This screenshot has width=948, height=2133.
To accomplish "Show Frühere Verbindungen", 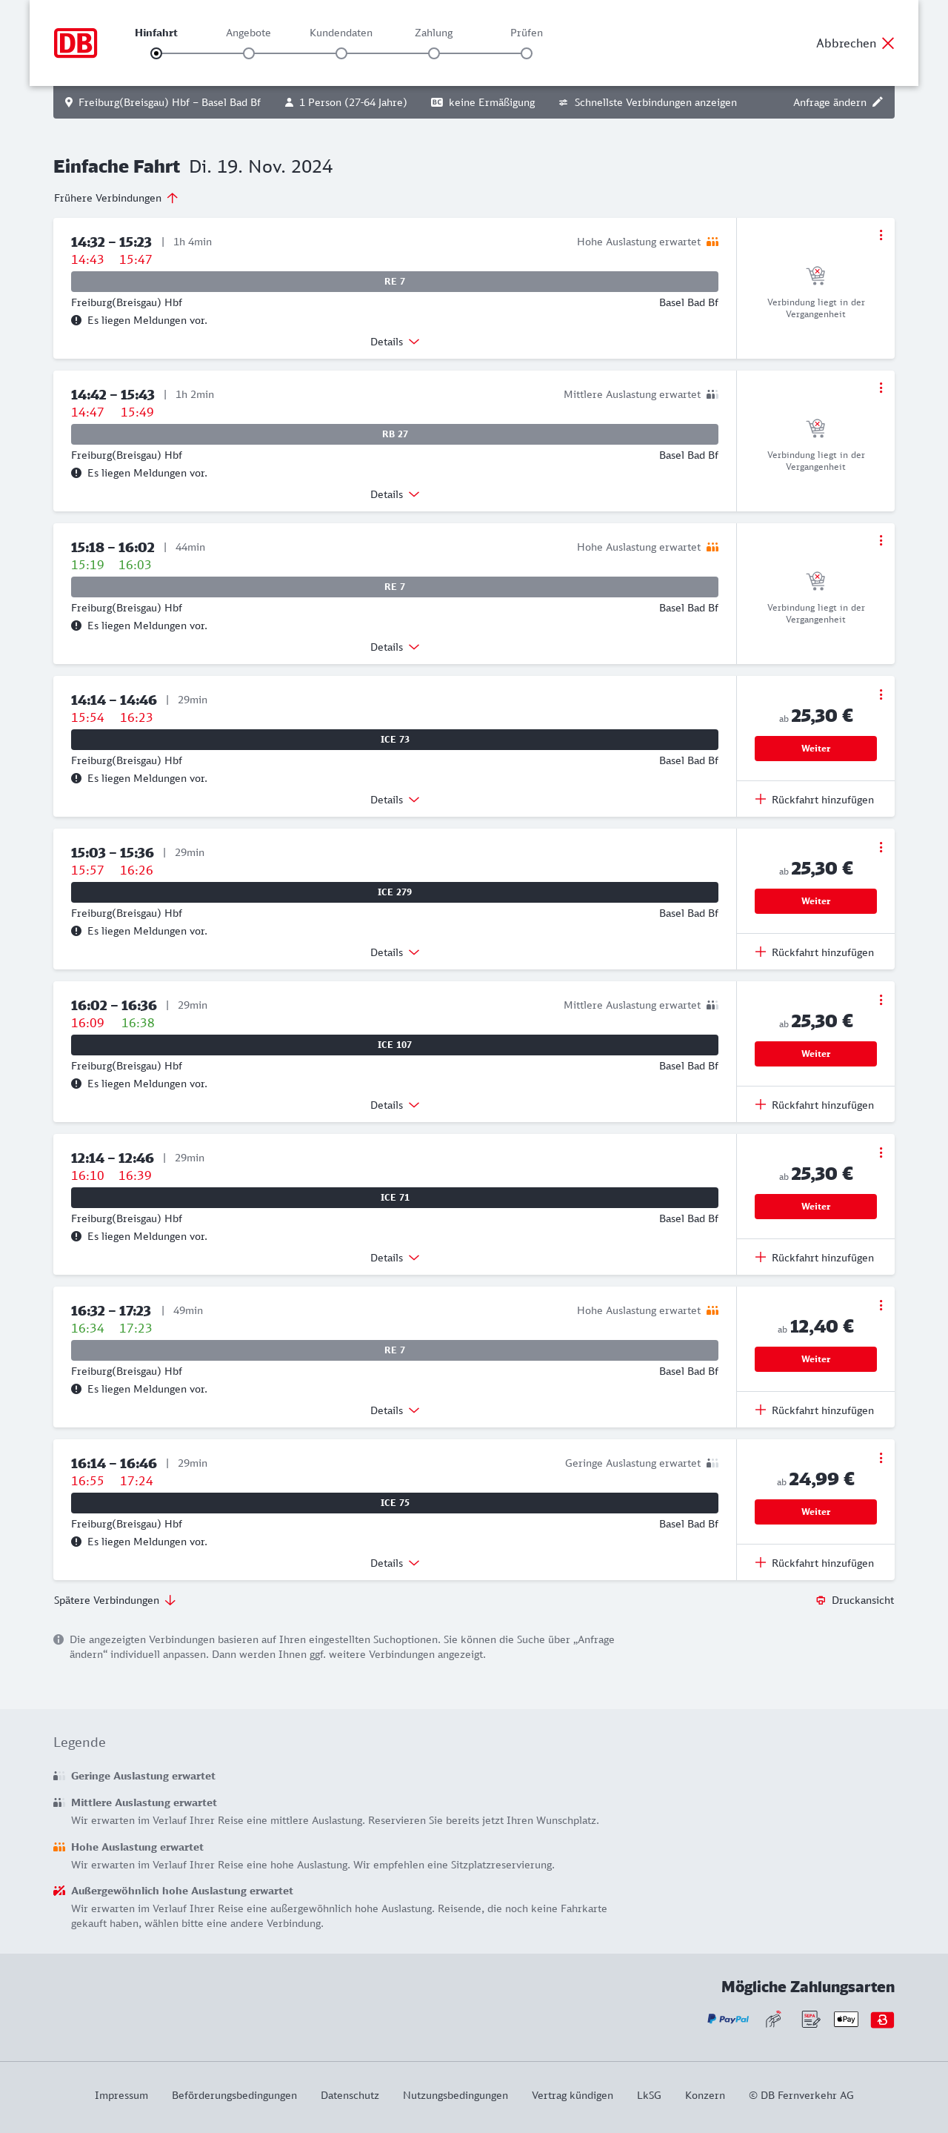I will coord(116,198).
